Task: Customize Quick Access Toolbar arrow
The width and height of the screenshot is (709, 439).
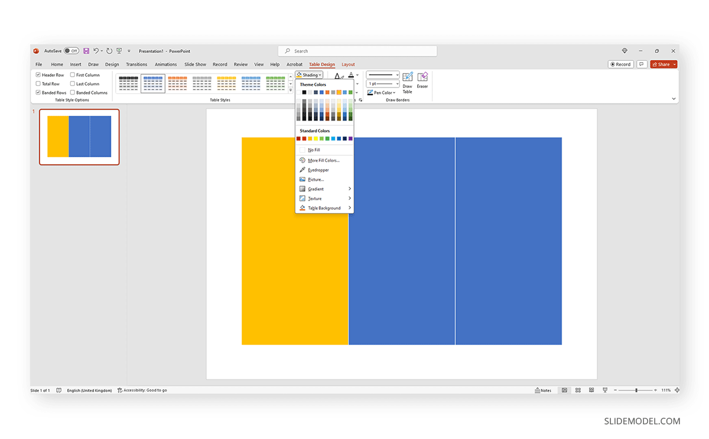Action: [129, 51]
